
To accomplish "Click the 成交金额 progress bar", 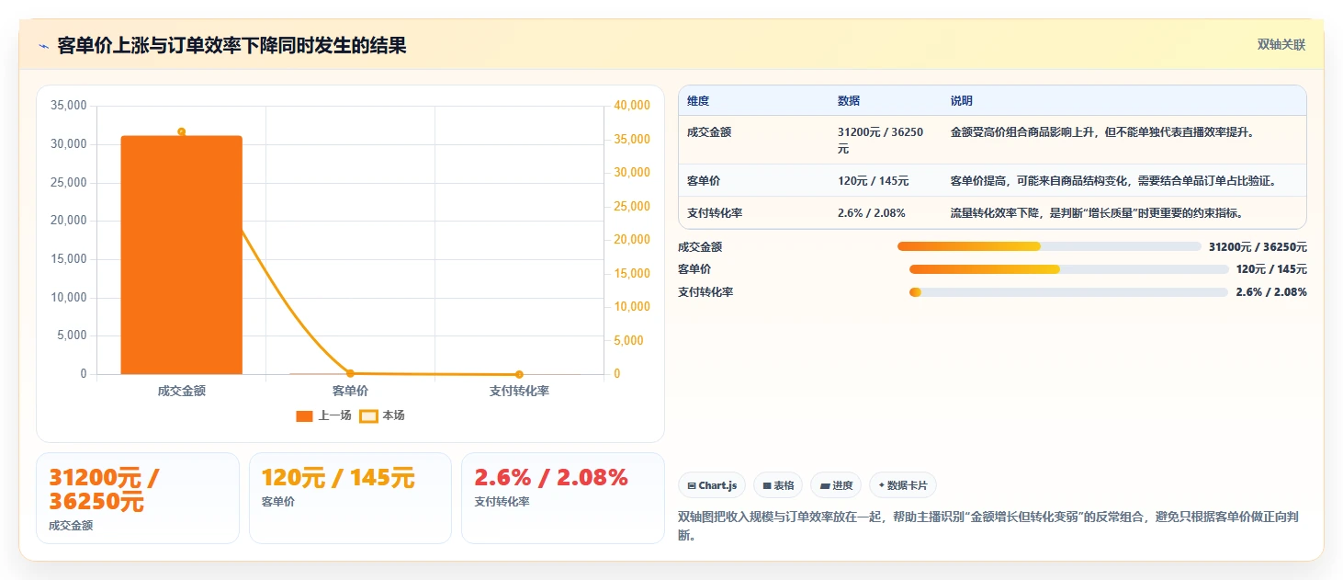I will pos(1049,246).
